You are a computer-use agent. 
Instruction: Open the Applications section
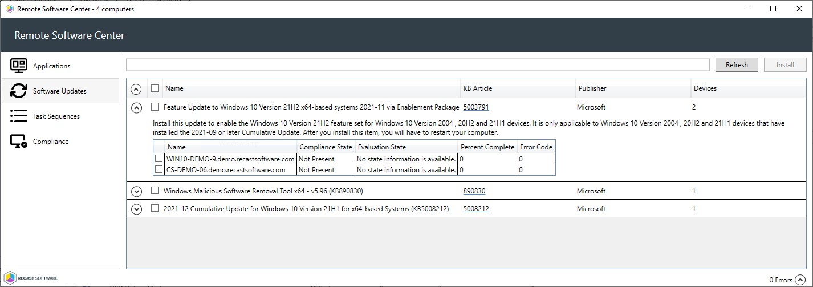pos(60,66)
